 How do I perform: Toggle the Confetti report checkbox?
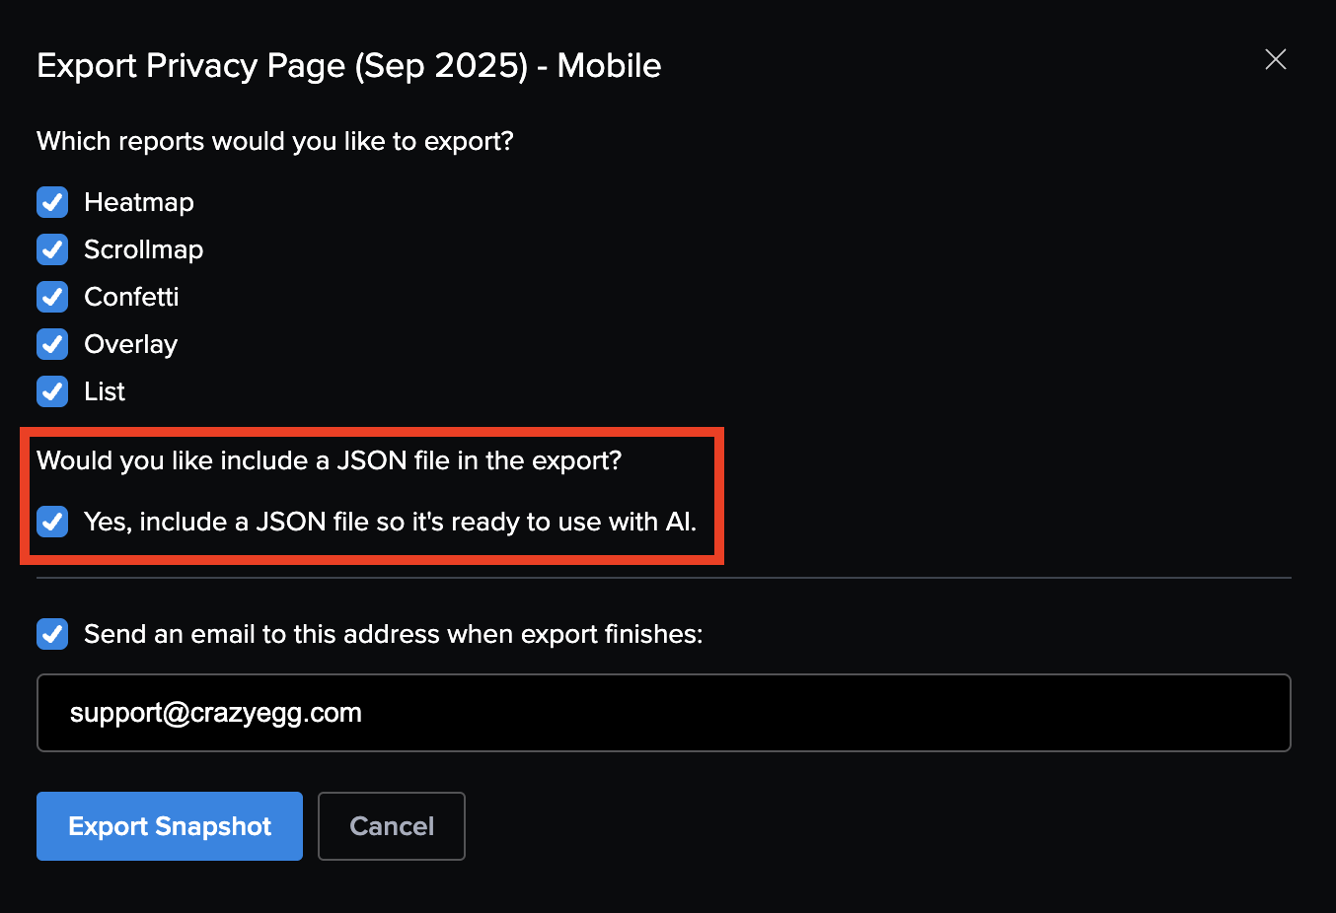(x=52, y=297)
